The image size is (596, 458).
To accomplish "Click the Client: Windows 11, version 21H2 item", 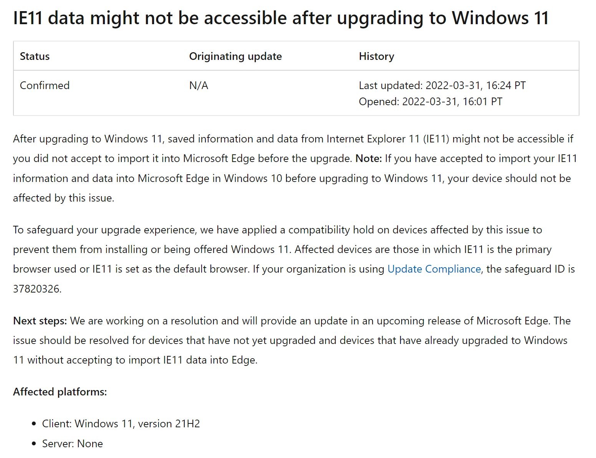I will point(121,424).
